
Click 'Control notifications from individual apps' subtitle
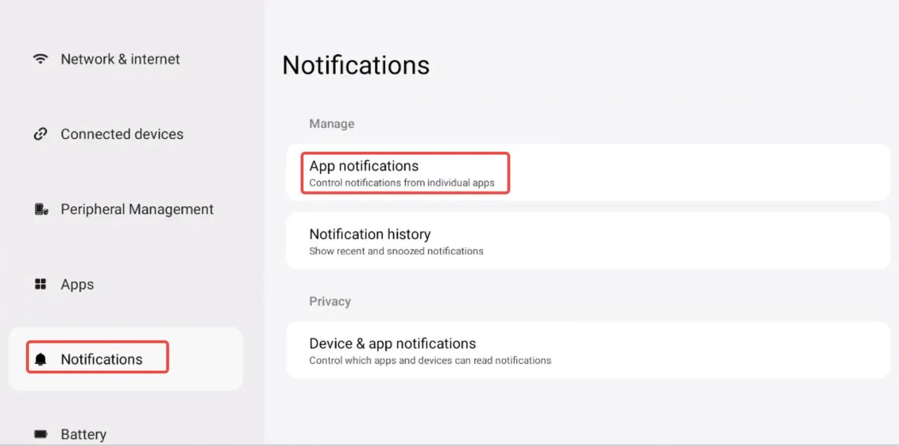coord(402,183)
